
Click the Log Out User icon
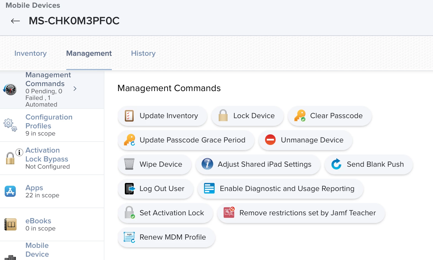click(x=130, y=189)
